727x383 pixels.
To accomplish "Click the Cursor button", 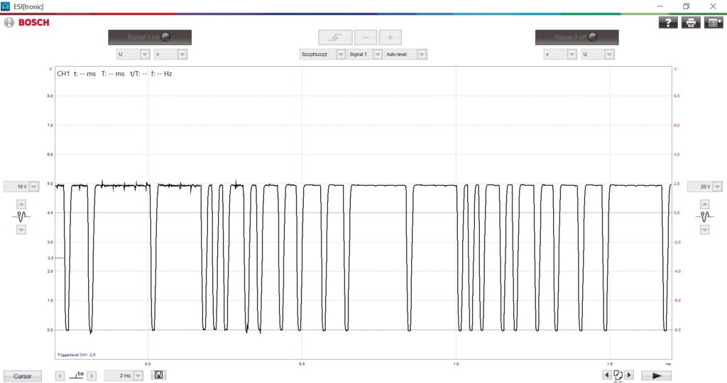I will [x=23, y=376].
